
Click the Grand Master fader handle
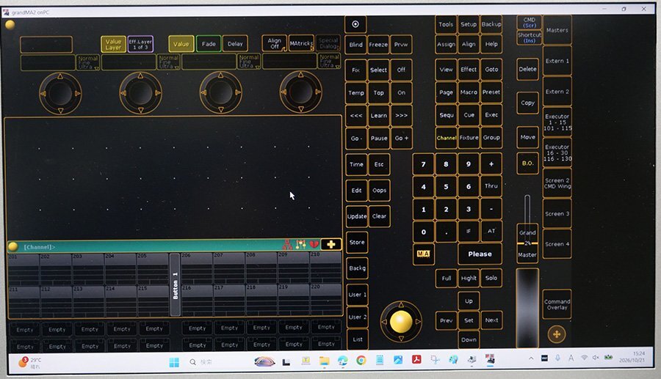click(x=527, y=243)
